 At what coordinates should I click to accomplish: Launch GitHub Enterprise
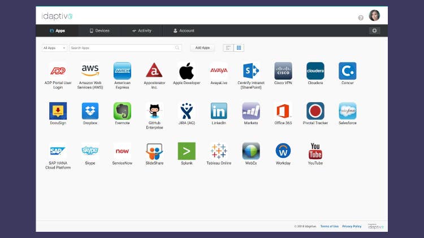[x=154, y=111]
